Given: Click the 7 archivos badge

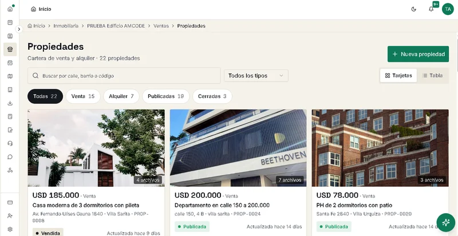Looking at the screenshot, I should click(x=290, y=180).
